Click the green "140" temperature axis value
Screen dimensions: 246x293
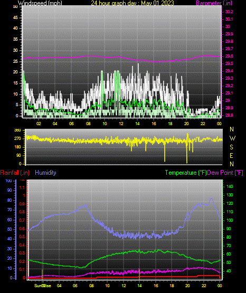(230, 186)
